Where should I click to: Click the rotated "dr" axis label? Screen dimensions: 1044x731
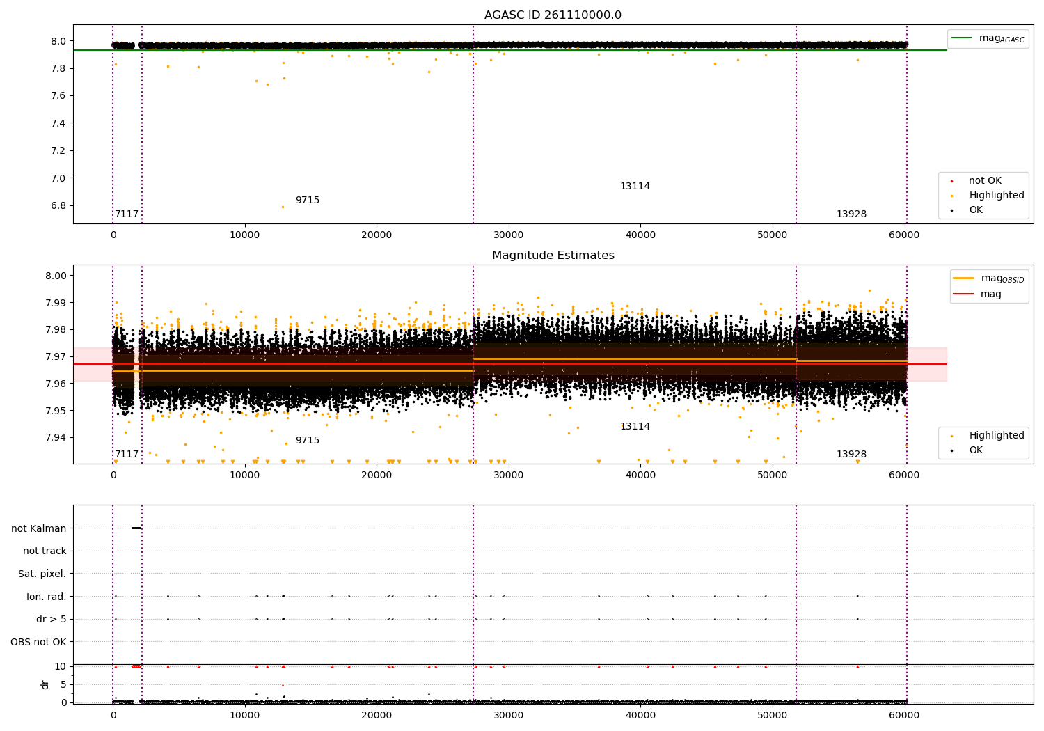[x=45, y=684]
